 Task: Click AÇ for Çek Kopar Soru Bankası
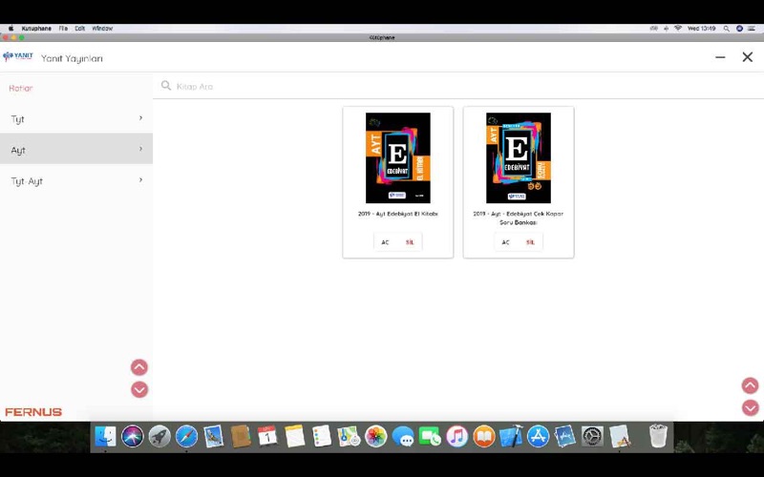(505, 242)
